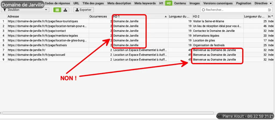This screenshot has height=120, width=275.
Task: Open the H1 tab
Action: [x=161, y=3]
